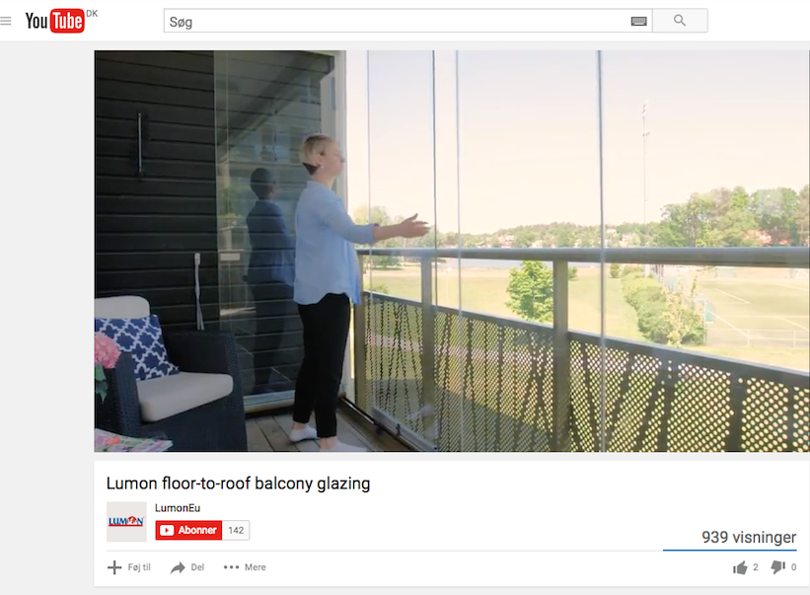Click the share arrow icon
Screen dimensions: 810x595
pyautogui.click(x=178, y=567)
